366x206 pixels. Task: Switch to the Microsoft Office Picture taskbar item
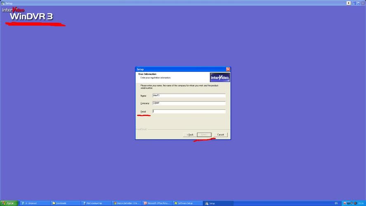coord(157,203)
